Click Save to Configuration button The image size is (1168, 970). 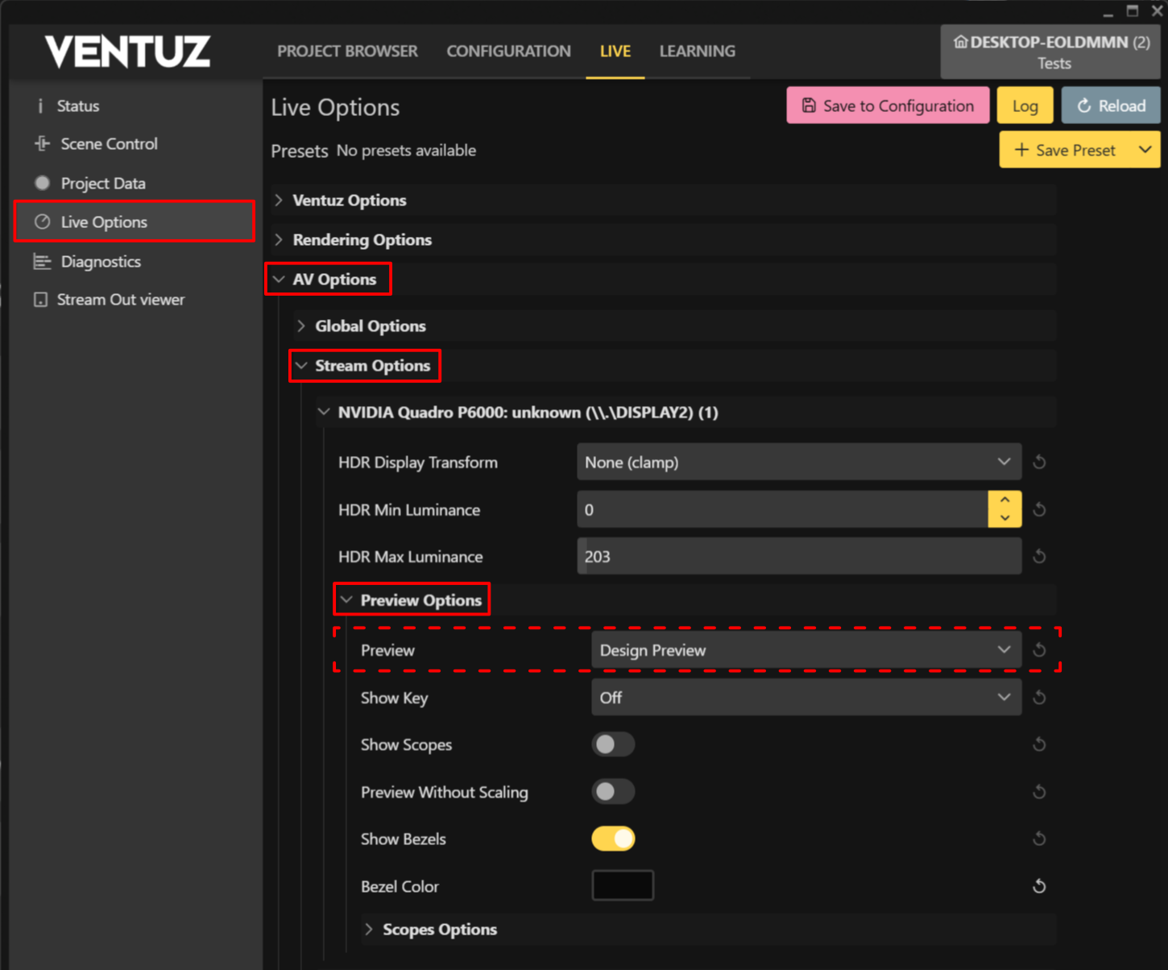[x=888, y=106]
